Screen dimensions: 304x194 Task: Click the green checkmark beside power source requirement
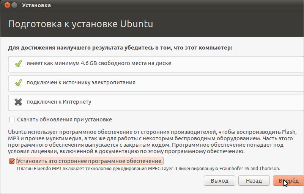(19, 82)
